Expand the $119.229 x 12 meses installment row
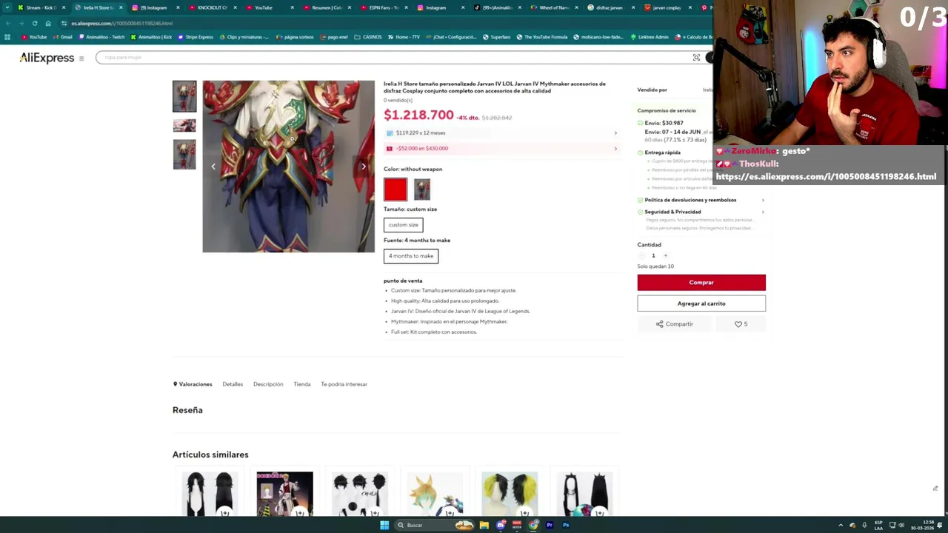The height and width of the screenshot is (533, 948). click(x=501, y=133)
